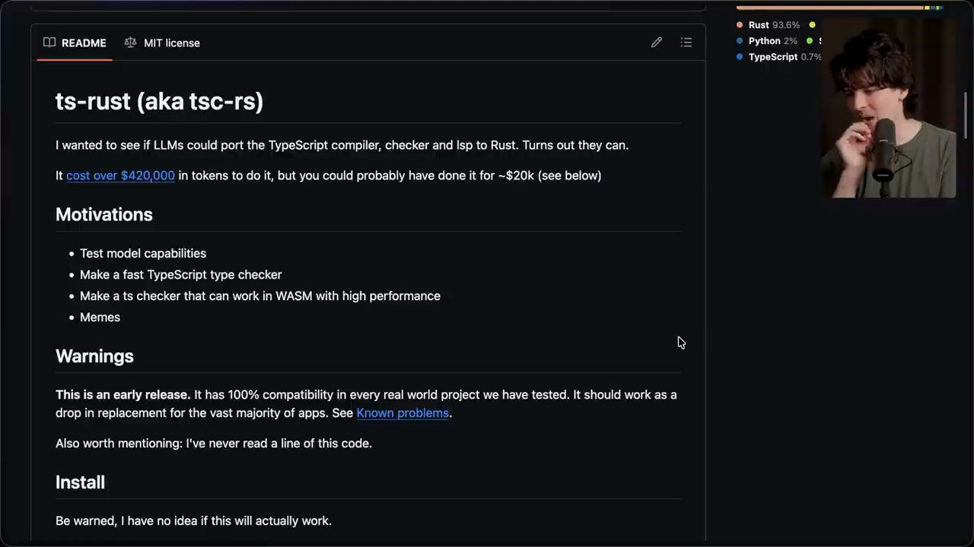974x547 pixels.
Task: Open the 'cost over $420,000' link
Action: (x=120, y=175)
